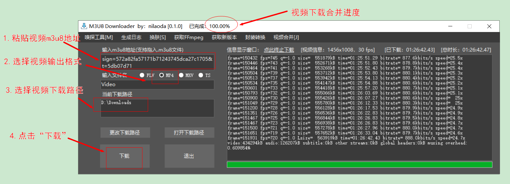Open the 换肤[S] menu
Screen dimensions: 510x184
[157, 37]
